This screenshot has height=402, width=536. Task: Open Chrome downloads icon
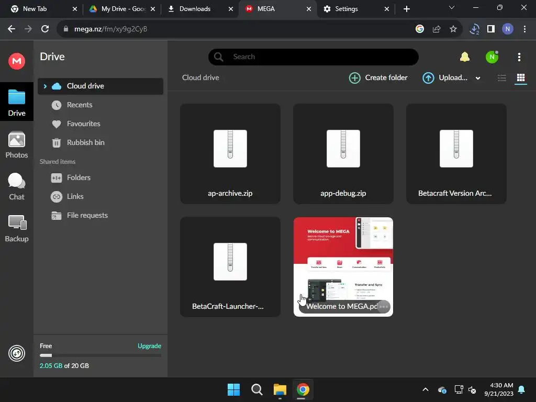pos(474,29)
